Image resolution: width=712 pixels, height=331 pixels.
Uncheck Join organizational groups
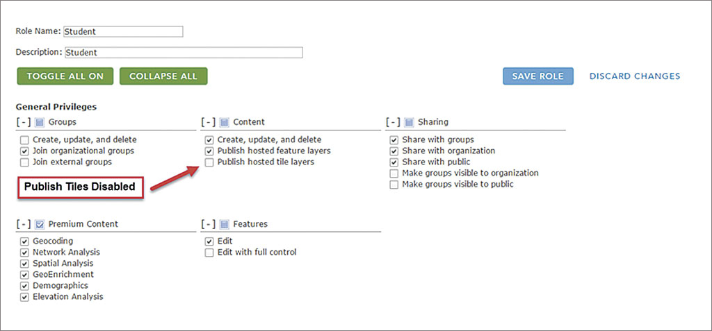(x=24, y=151)
